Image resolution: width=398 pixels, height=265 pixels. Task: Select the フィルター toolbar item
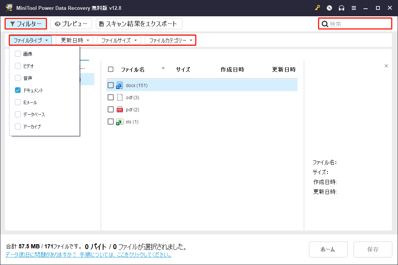click(x=25, y=23)
